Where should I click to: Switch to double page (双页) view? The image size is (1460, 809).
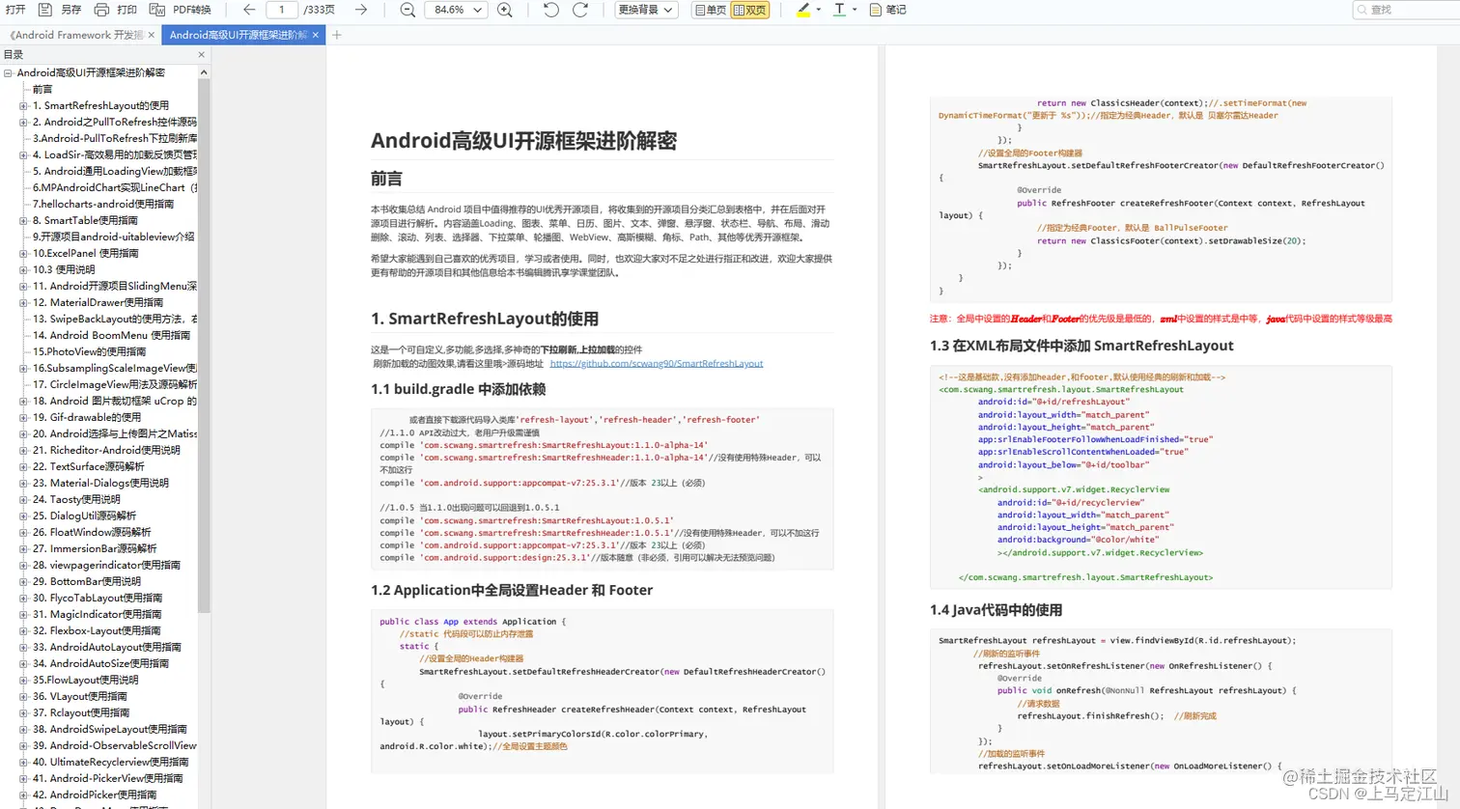750,10
